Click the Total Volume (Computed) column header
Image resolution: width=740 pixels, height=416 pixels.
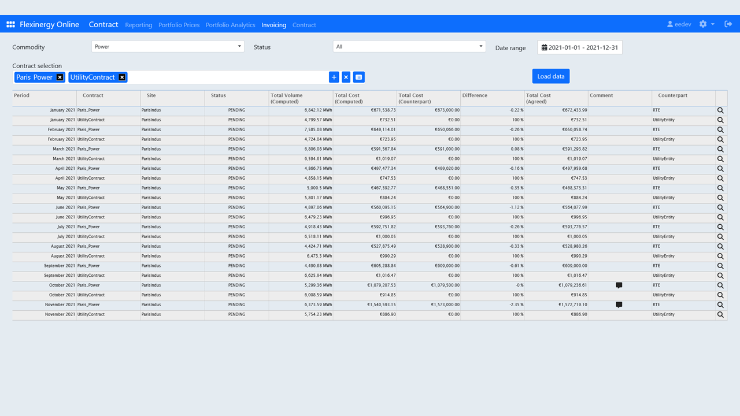301,98
